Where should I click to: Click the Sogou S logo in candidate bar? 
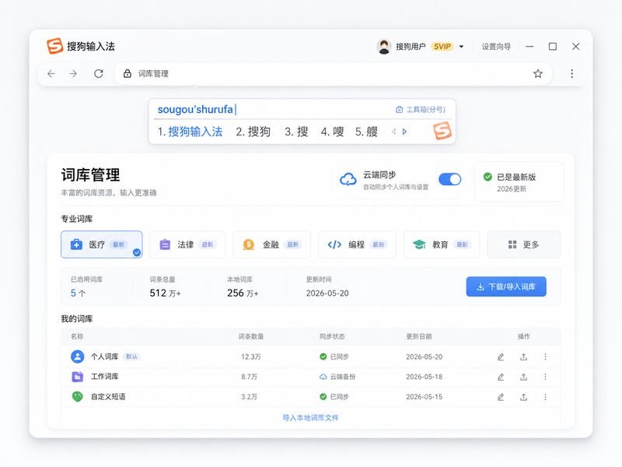pos(442,131)
